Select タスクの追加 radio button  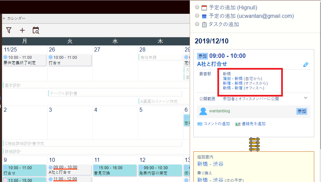tap(197, 24)
